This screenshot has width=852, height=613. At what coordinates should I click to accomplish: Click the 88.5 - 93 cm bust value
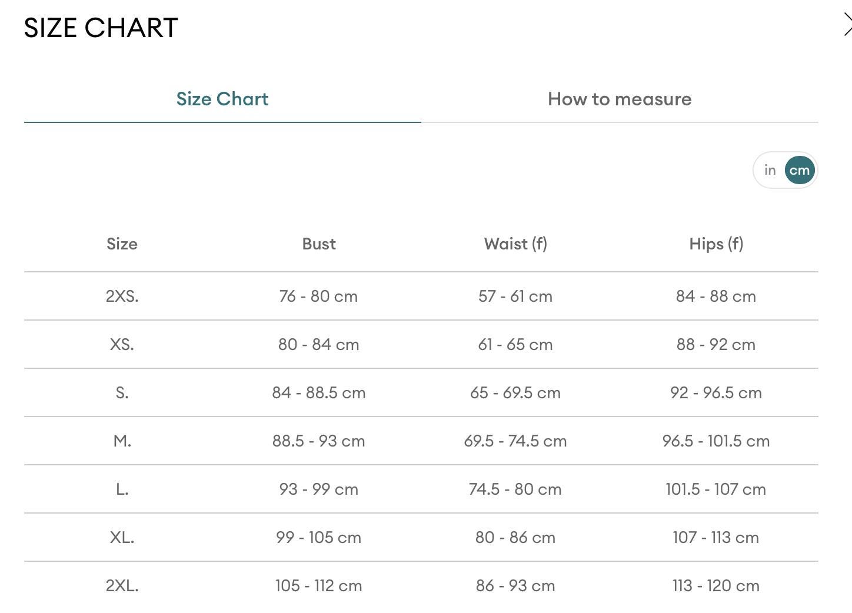(x=319, y=441)
